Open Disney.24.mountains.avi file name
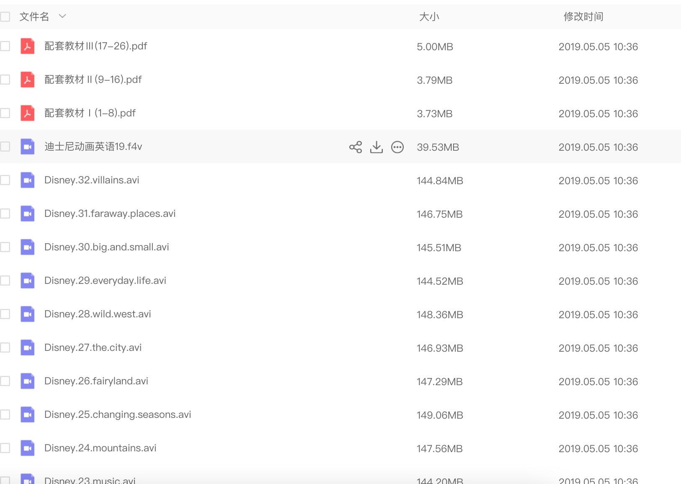Screen dimensions: 681x484 coord(100,448)
